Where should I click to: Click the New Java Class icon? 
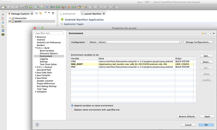pos(73,7)
